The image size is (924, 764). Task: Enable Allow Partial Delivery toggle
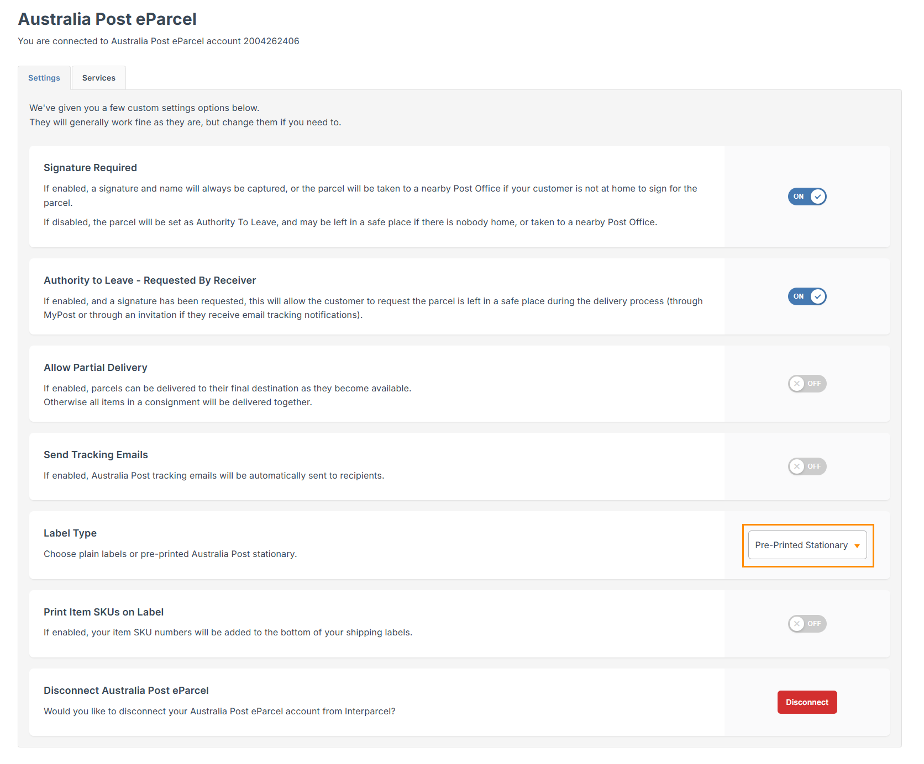pos(807,384)
